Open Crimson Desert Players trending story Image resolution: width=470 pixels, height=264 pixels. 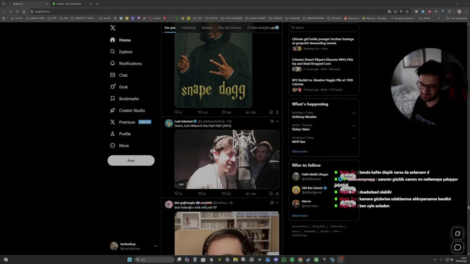(323, 64)
